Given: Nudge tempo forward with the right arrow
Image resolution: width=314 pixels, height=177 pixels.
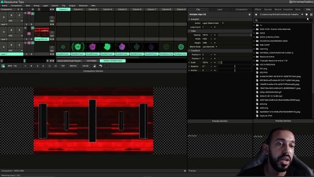Looking at the screenshot, I should 43,66.
